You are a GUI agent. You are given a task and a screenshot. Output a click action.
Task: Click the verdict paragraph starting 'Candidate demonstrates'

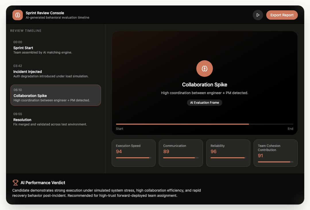[106, 193]
